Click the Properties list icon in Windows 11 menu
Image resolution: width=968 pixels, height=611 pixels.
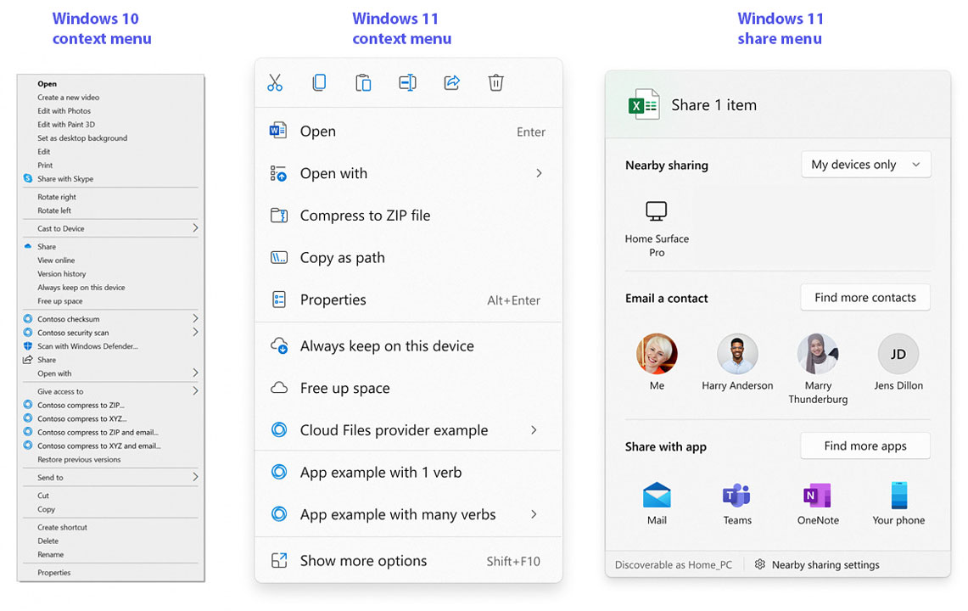pos(279,300)
